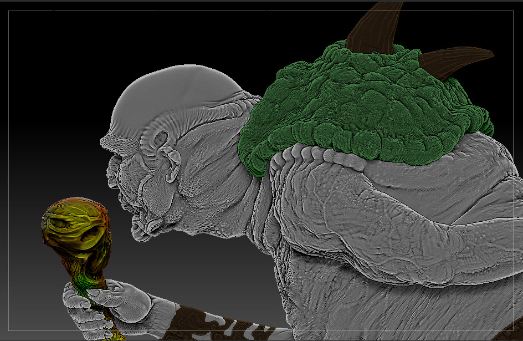Viewport: 523px width, 341px height.
Task: Select the upright brown horn above shell
Action: click(375, 28)
